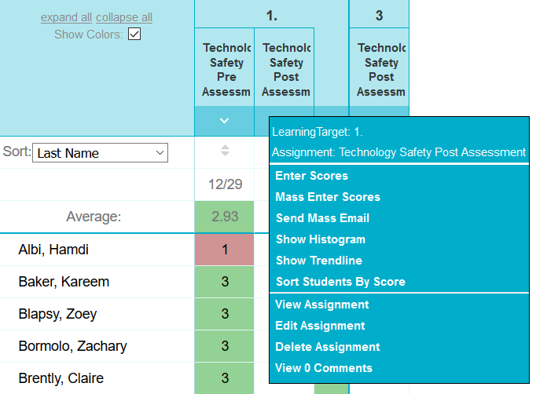
Task: Open Show Histogram from context menu
Action: (321, 239)
